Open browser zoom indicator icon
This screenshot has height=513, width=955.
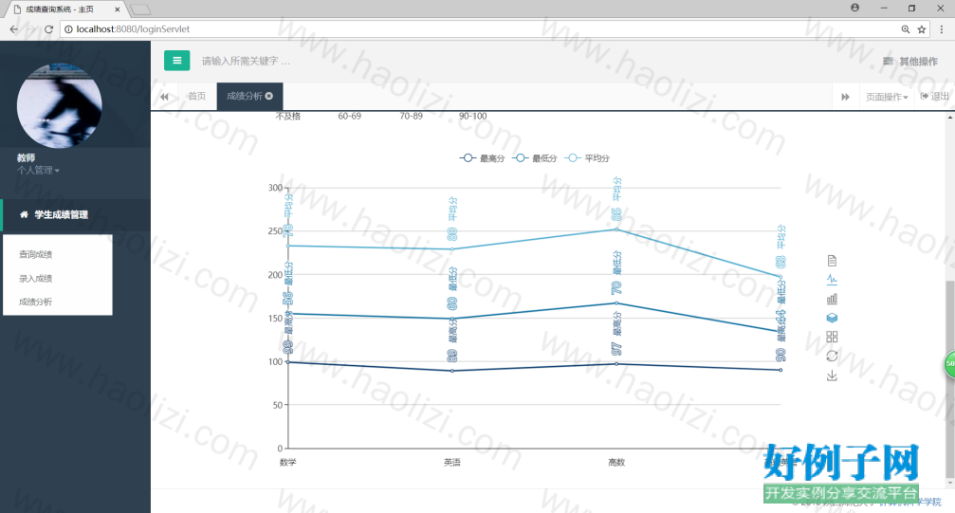[x=906, y=29]
